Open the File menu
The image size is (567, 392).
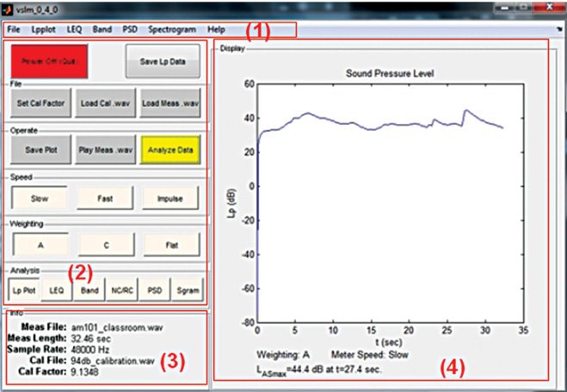coord(13,29)
